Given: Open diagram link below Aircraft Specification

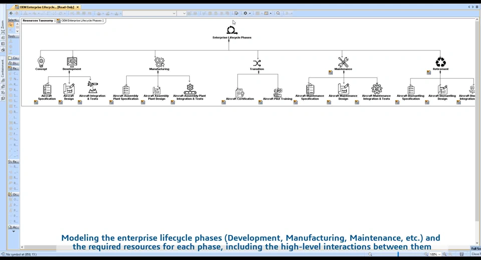Looking at the screenshot, I should 36,102.
